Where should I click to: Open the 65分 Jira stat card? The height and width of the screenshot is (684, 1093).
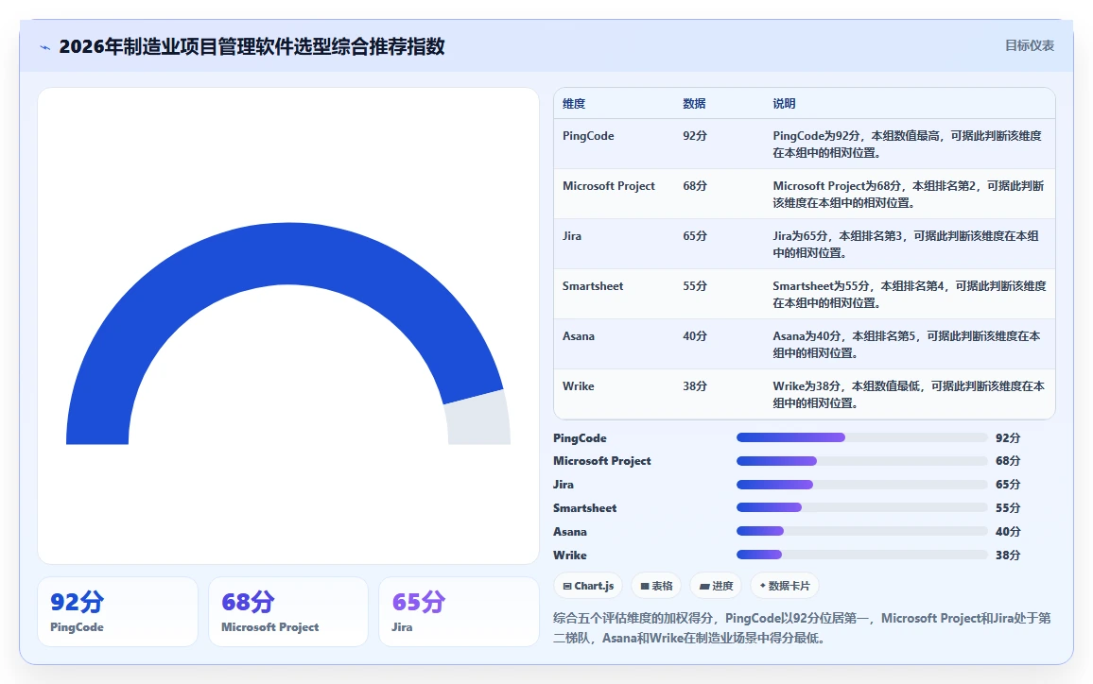pyautogui.click(x=459, y=611)
